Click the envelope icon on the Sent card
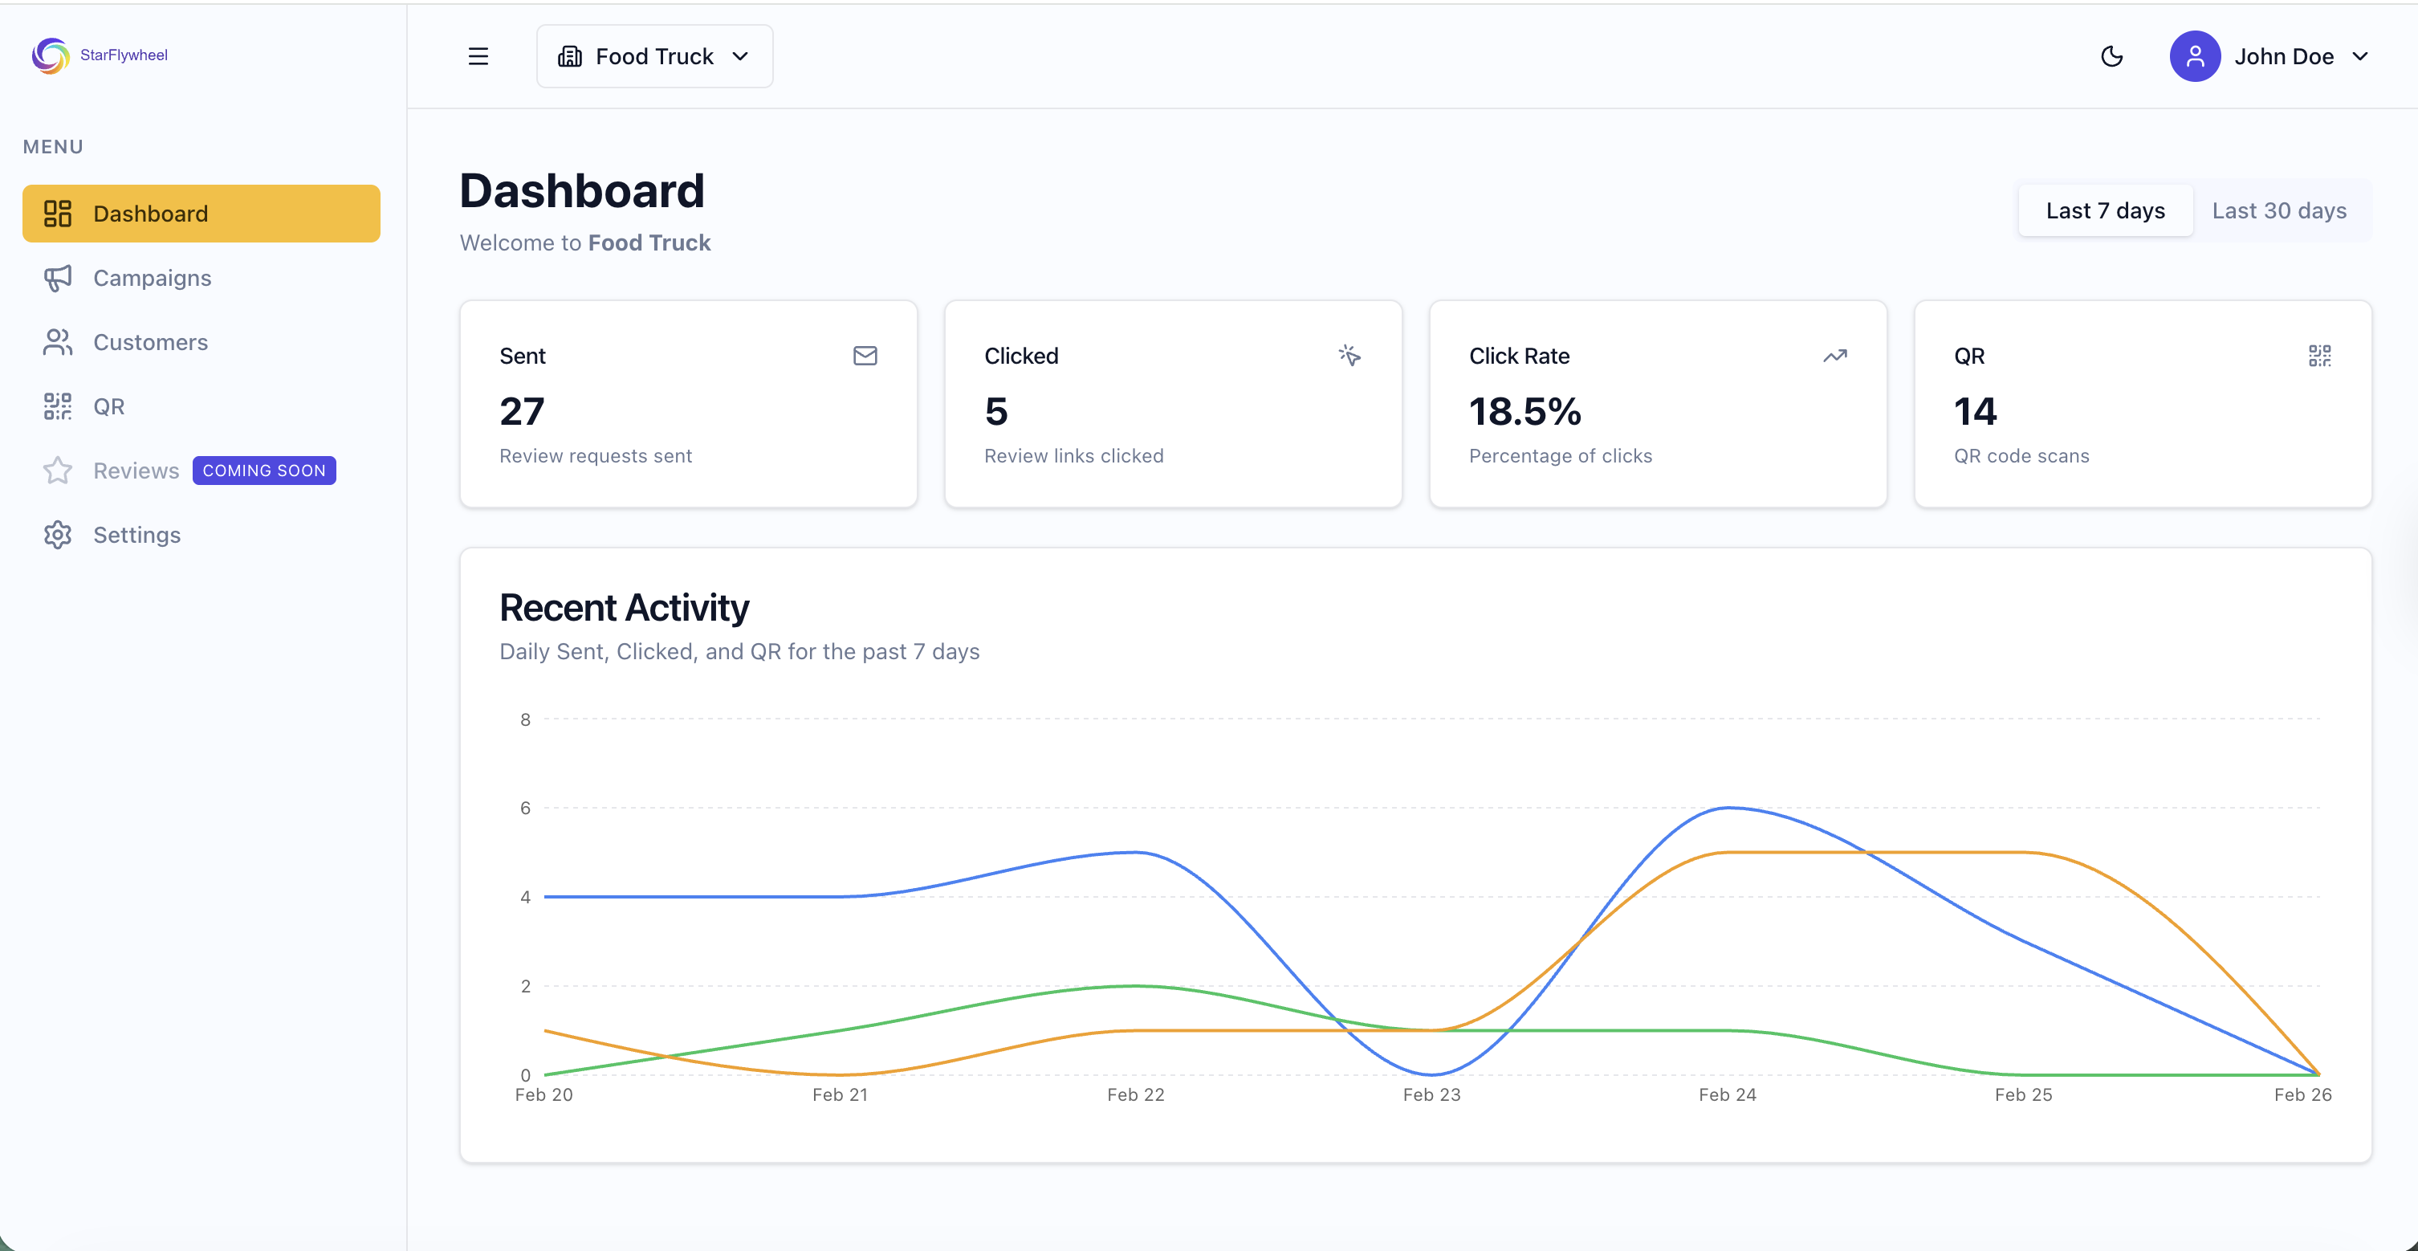2418x1251 pixels. [865, 356]
